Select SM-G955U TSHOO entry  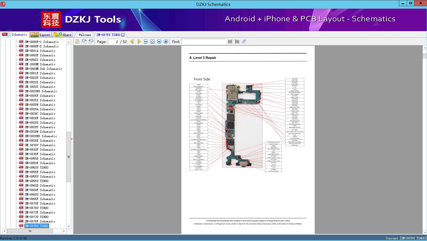(x=36, y=181)
